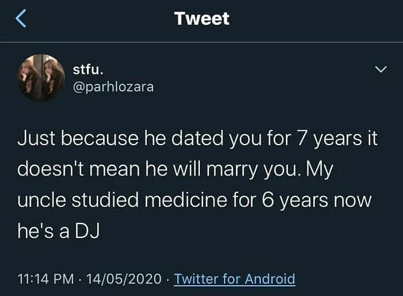Click the final tweet line "he's a DJ"

coord(59,233)
